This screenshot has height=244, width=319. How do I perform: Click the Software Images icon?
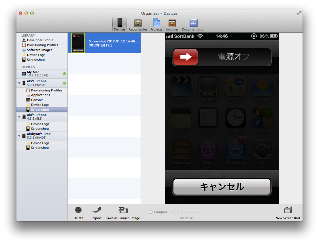pyautogui.click(x=24, y=50)
